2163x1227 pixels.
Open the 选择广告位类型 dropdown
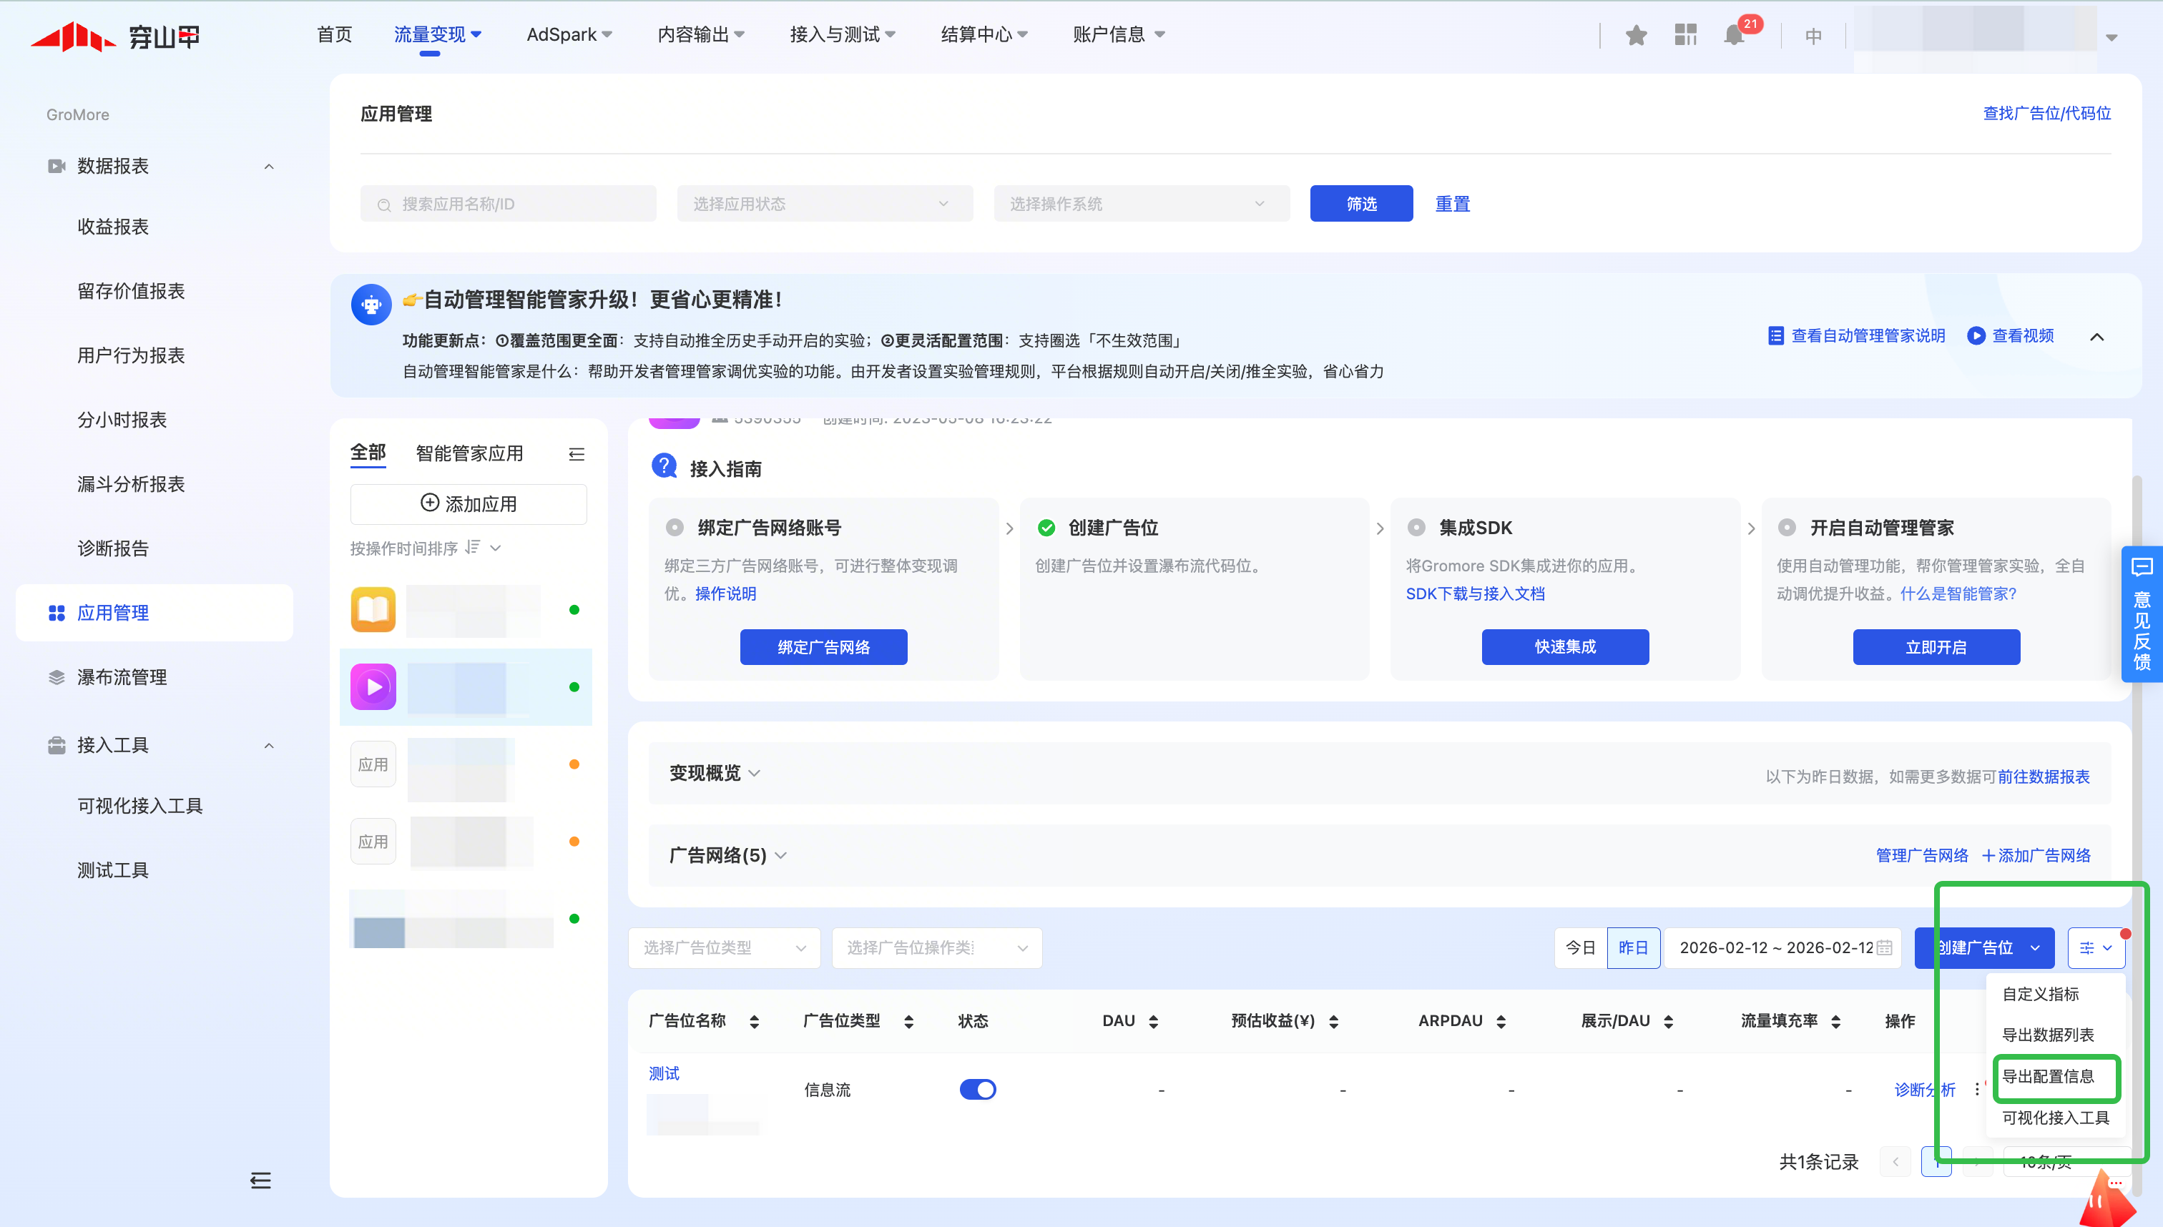coord(724,947)
